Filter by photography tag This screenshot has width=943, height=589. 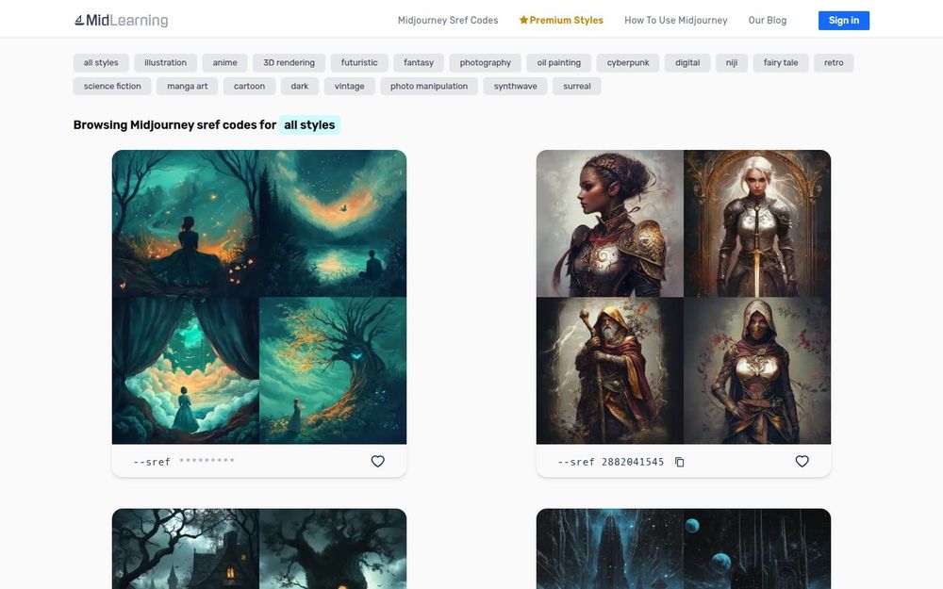pyautogui.click(x=486, y=62)
